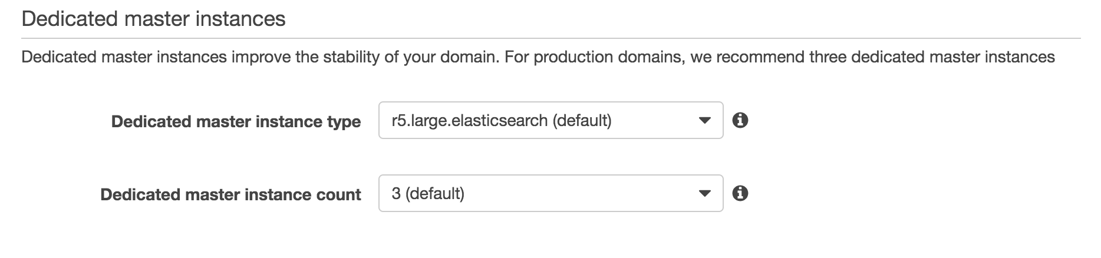Click the 'Dedicated master instance type' label
The image size is (1101, 258).
(236, 121)
